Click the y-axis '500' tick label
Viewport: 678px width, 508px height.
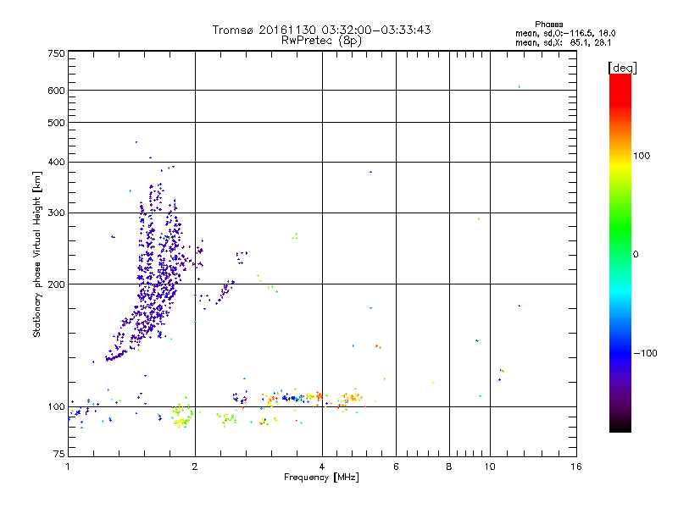coord(56,123)
